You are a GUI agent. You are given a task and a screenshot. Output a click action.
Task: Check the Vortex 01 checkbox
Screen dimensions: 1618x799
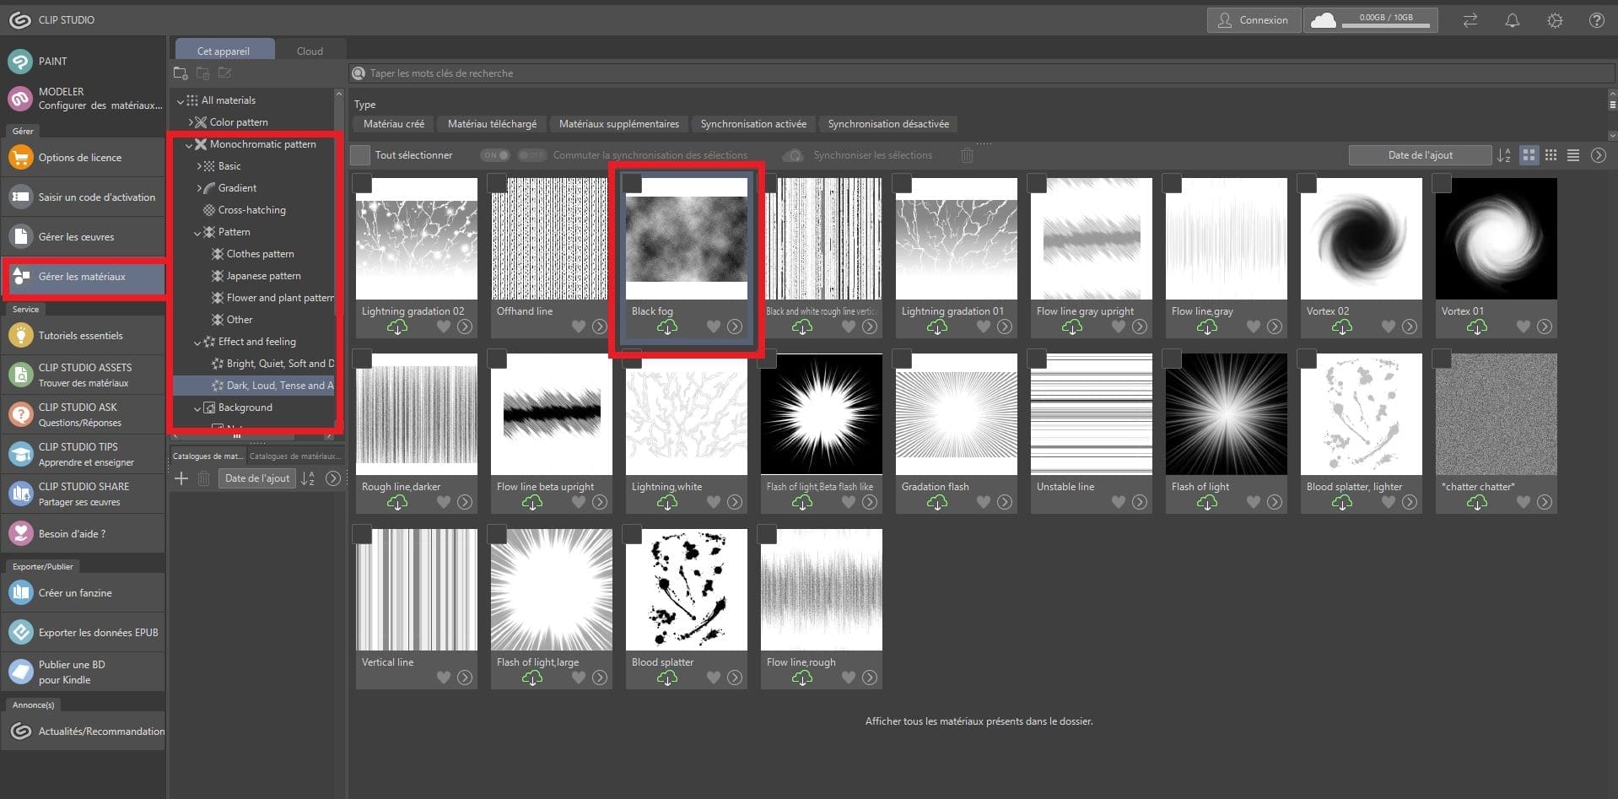(1442, 183)
